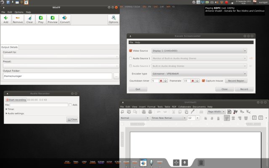The image size is (269, 168).
Task: Click the Quit button in Kazam
Action: pyautogui.click(x=138, y=89)
